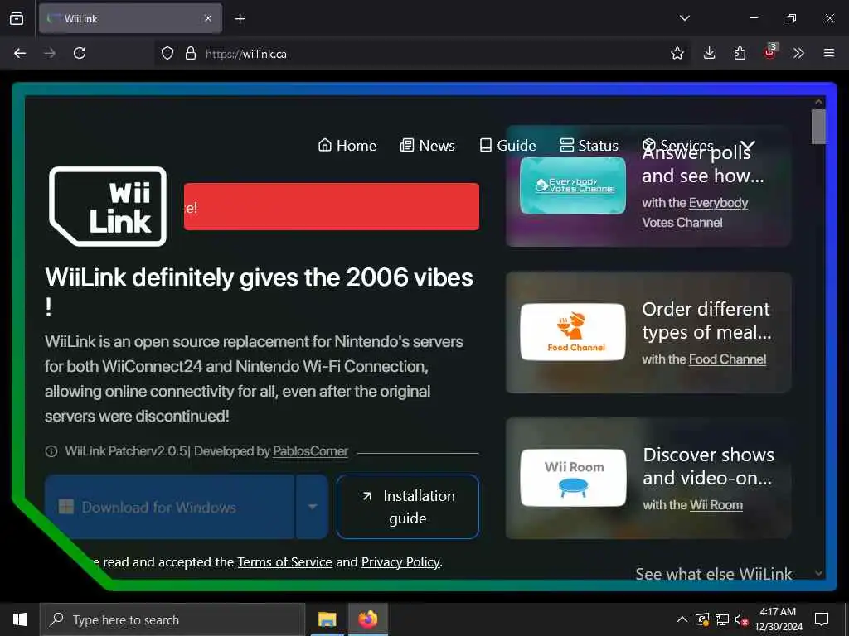Viewport: 849px width, 636px height.
Task: Click Firefox icon in taskbar
Action: click(367, 619)
